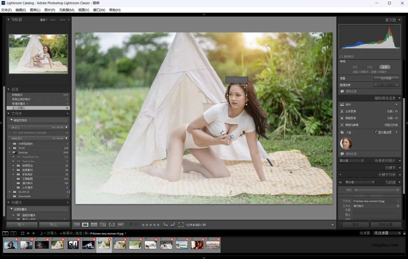Toggle the 显示叠加层 checkbox
Image resolution: width=408 pixels, height=259 pixels.
(376, 132)
